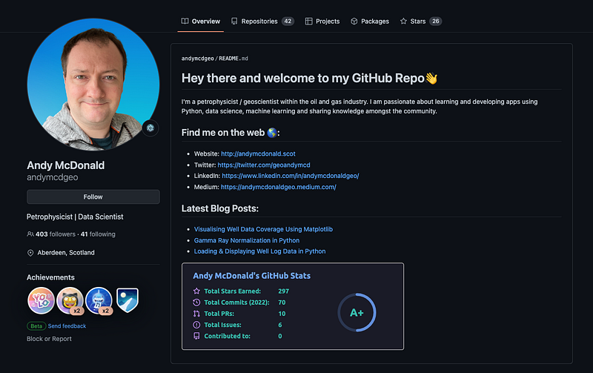The width and height of the screenshot is (593, 373).
Task: Open the 41 following link
Action: (x=98, y=234)
